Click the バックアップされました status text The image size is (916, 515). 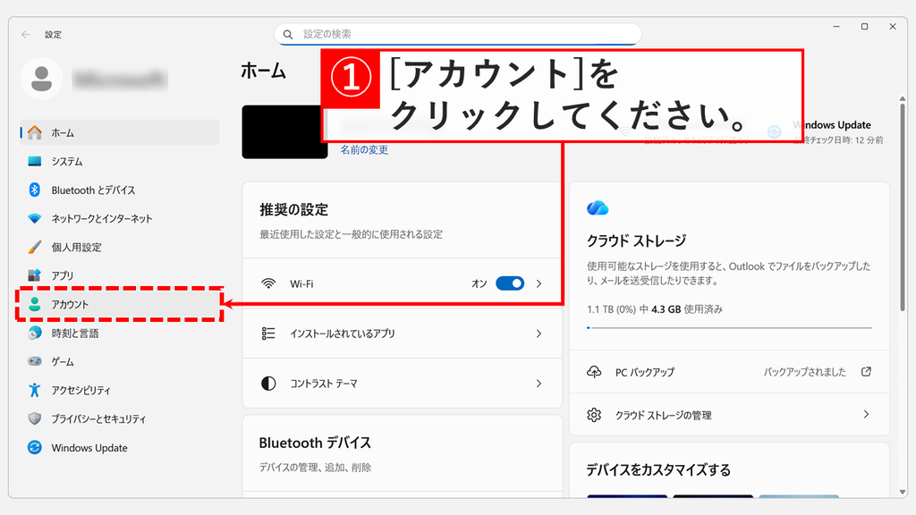point(804,371)
